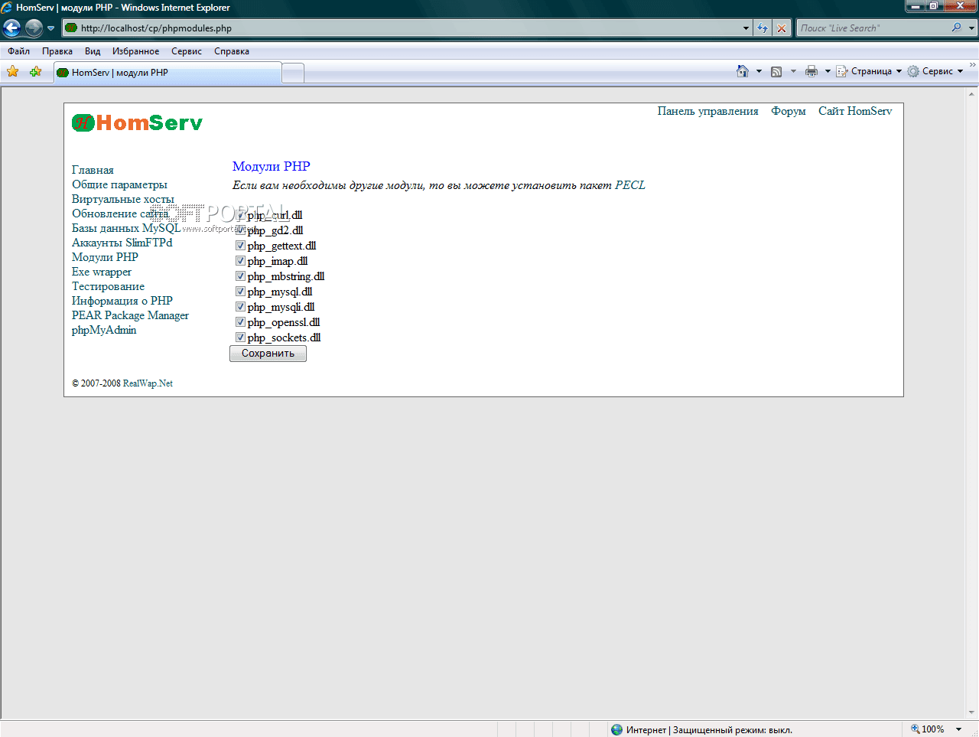Viewport: 979px width, 737px height.
Task: Expand the feeds dropdown arrow
Action: [x=793, y=71]
